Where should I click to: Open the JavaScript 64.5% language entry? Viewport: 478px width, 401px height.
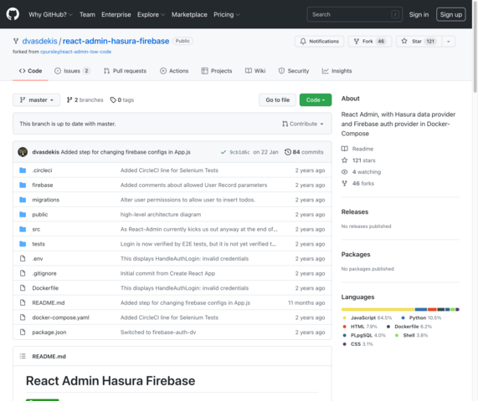[x=367, y=317]
